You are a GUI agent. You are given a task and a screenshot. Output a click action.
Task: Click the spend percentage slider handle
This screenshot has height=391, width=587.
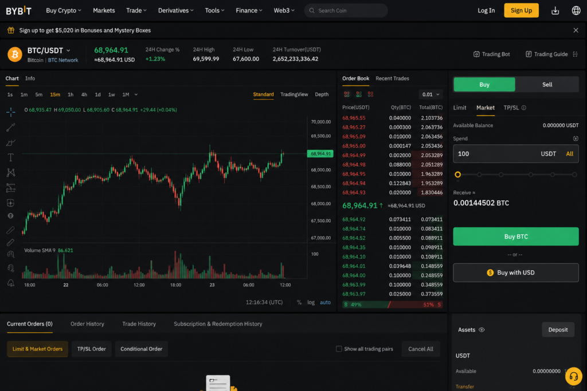tap(457, 175)
